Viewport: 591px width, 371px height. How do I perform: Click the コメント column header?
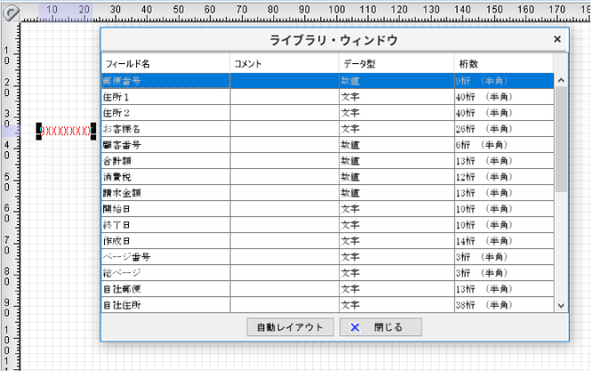pos(283,64)
